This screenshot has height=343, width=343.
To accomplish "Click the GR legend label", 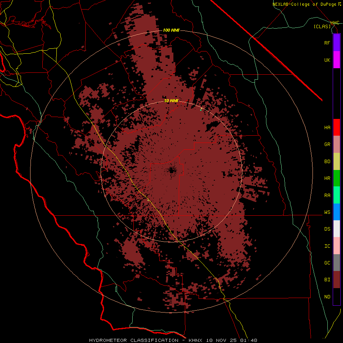I will pyautogui.click(x=327, y=144).
